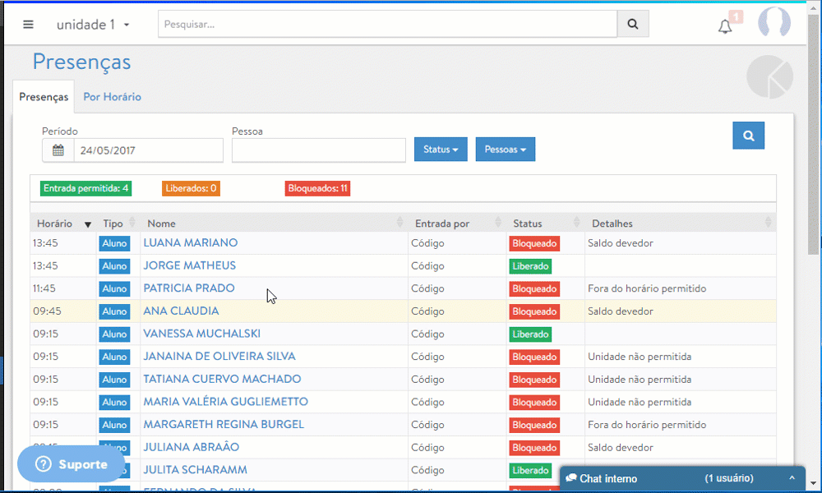Select the Presenças tab
822x493 pixels.
(x=44, y=97)
